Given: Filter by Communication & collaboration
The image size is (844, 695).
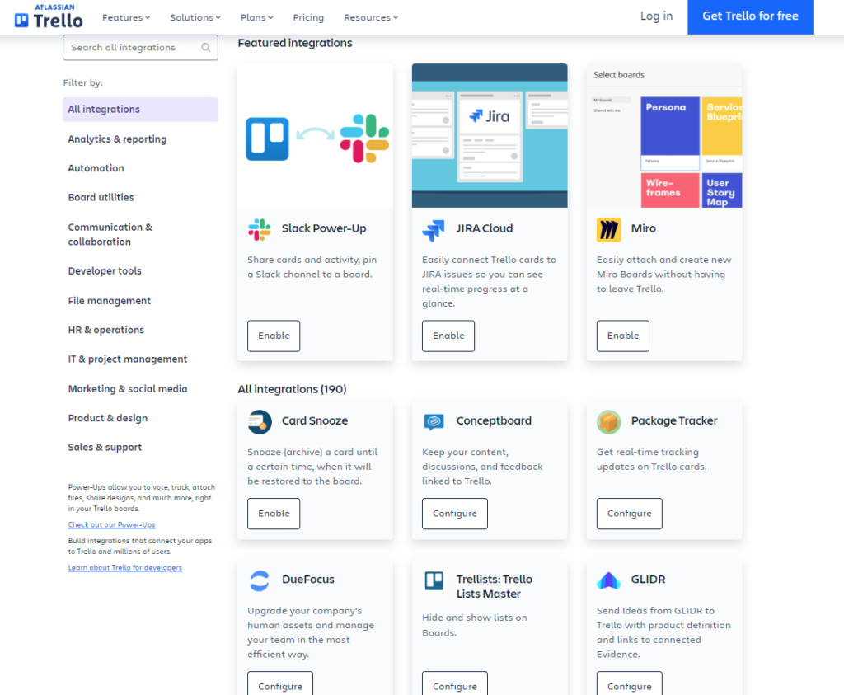Looking at the screenshot, I should [x=110, y=234].
